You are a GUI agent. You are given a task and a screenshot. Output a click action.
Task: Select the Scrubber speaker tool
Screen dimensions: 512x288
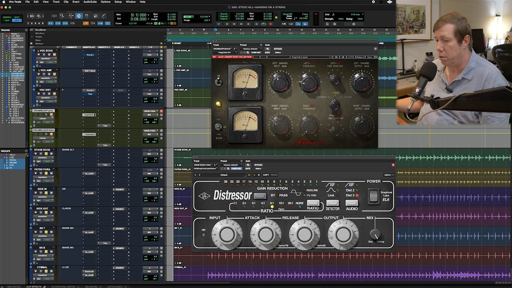95,16
